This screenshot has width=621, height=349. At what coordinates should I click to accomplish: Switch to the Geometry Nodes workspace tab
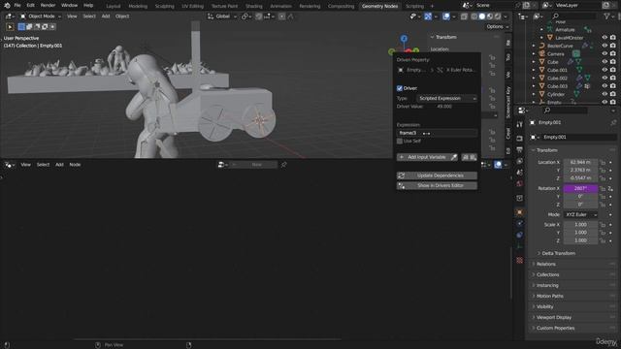tap(379, 6)
